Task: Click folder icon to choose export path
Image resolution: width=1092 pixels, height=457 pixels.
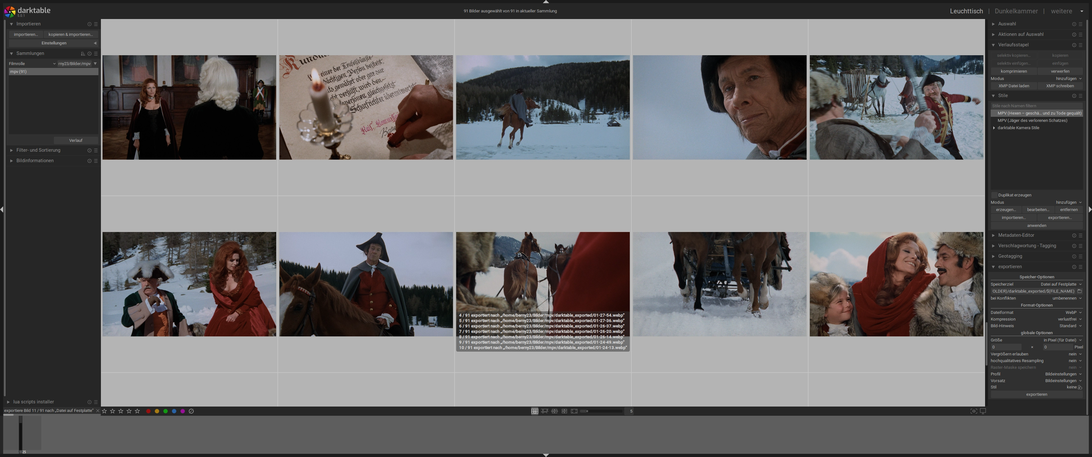Action: click(x=1080, y=291)
